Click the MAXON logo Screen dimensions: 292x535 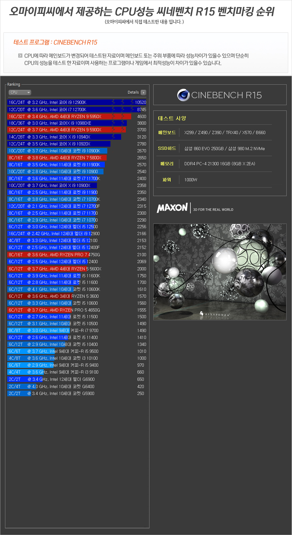172,208
